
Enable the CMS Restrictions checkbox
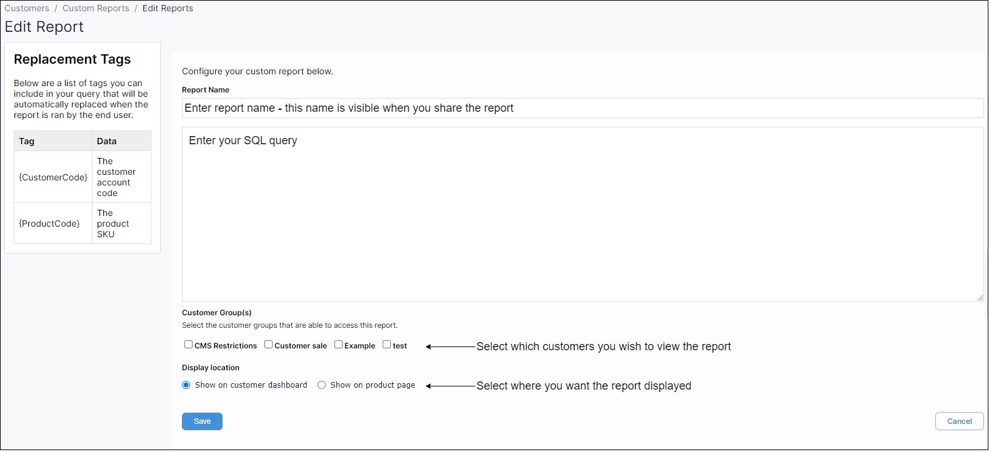(x=188, y=345)
